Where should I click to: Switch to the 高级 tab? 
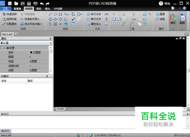(39, 8)
